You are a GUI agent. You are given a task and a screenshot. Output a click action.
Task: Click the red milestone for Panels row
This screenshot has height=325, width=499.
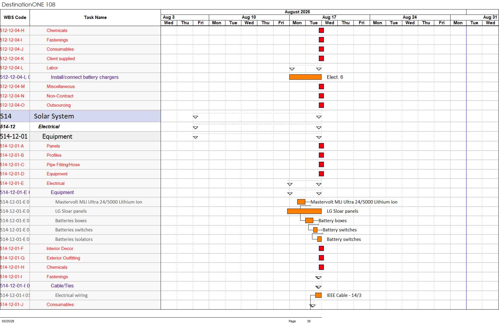pyautogui.click(x=321, y=146)
